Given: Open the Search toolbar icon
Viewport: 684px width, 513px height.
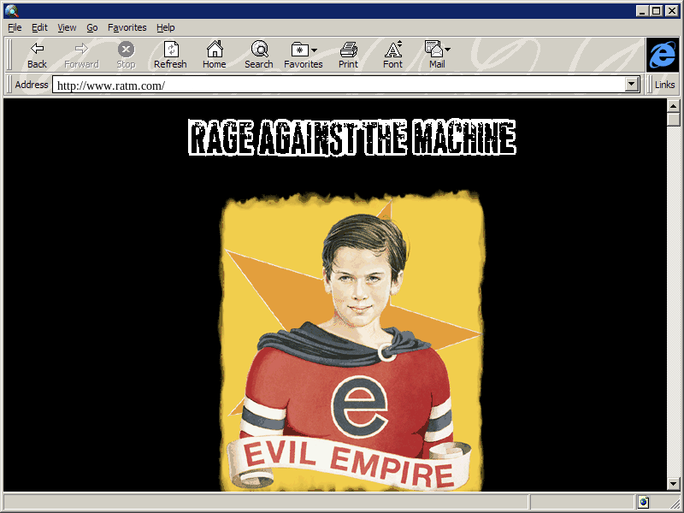Looking at the screenshot, I should 258,50.
